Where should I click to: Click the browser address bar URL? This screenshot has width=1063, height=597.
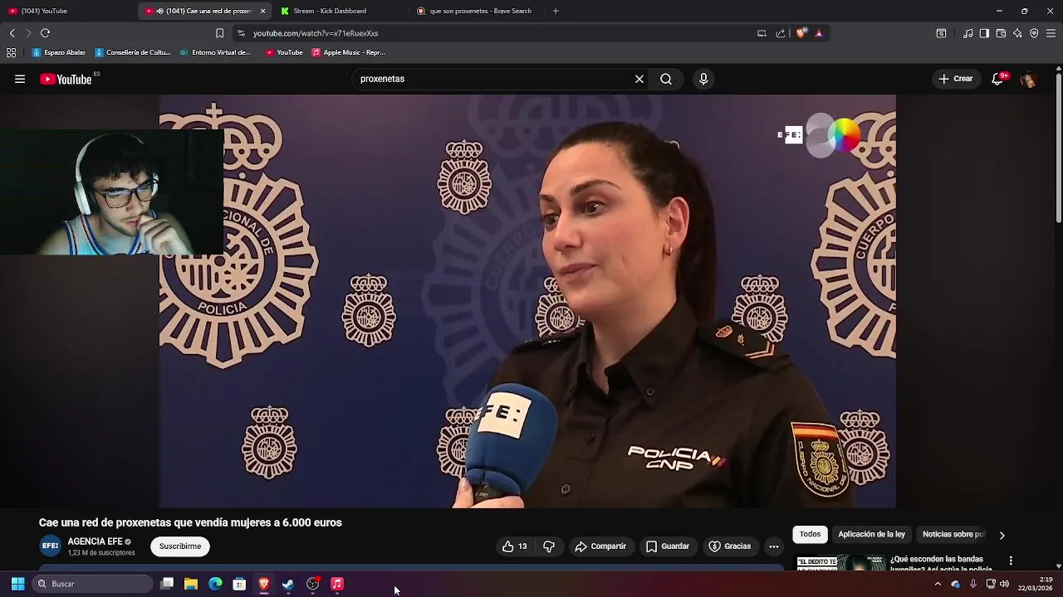click(x=316, y=33)
